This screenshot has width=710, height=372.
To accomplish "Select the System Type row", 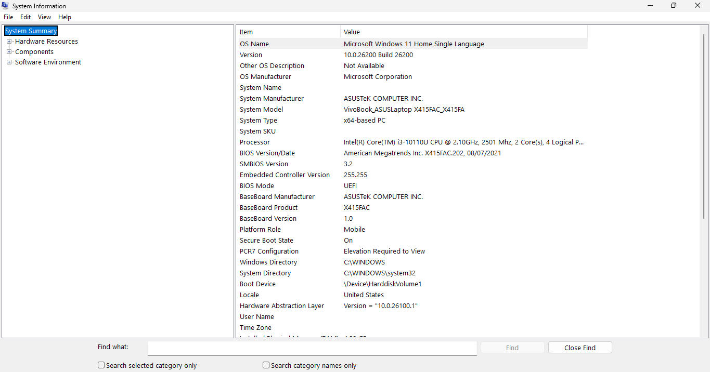I will 413,121.
